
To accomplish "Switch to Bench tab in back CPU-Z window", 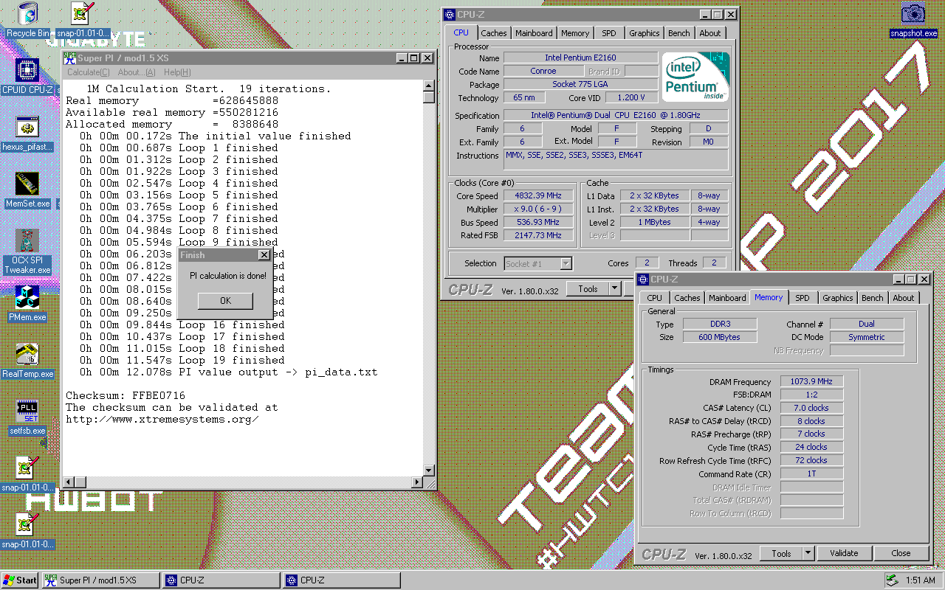I will [x=679, y=33].
